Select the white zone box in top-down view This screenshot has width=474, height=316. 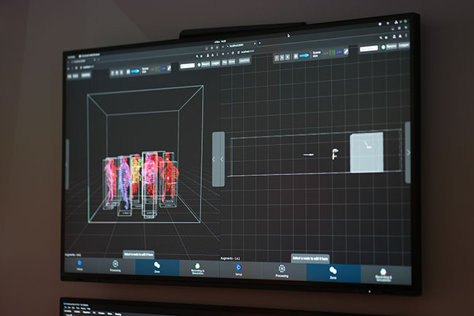click(x=367, y=153)
